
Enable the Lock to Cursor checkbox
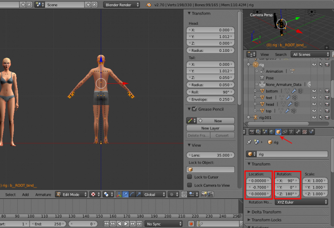(x=190, y=177)
